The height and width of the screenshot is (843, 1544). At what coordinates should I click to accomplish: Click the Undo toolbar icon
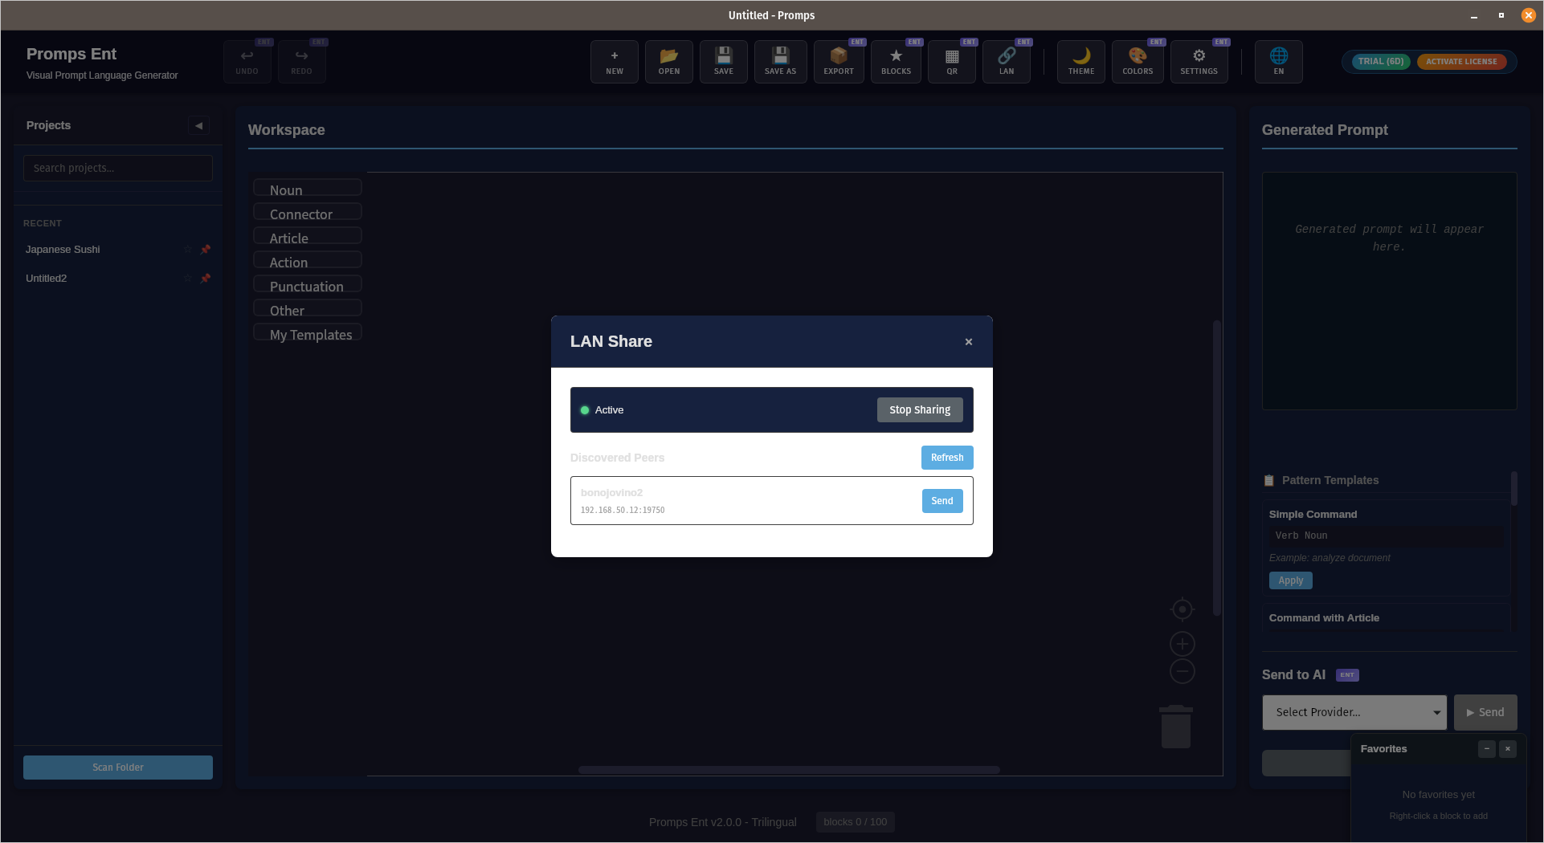pyautogui.click(x=247, y=62)
